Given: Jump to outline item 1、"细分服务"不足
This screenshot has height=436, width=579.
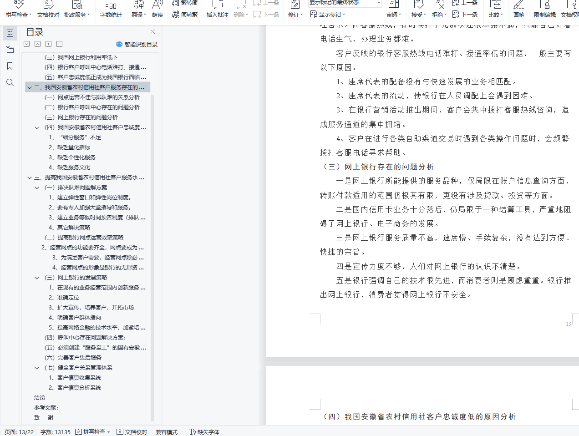Looking at the screenshot, I should 75,137.
